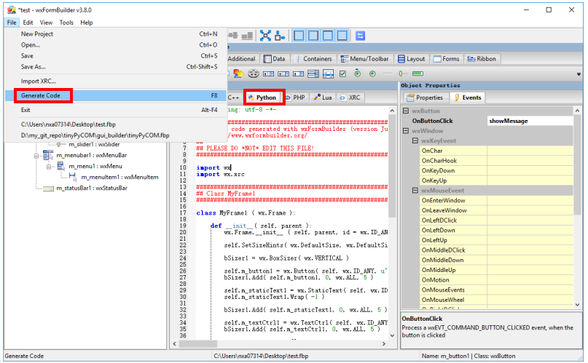Open the Menu/Toolbar palette tab
The width and height of the screenshot is (588, 363).
365,59
